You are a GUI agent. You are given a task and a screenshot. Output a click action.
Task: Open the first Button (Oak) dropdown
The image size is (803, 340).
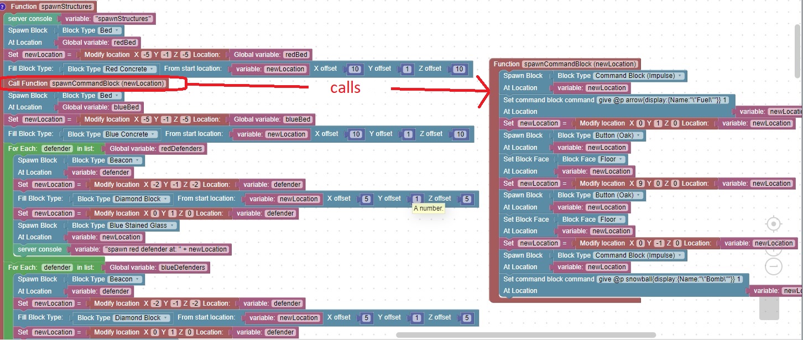coord(618,135)
